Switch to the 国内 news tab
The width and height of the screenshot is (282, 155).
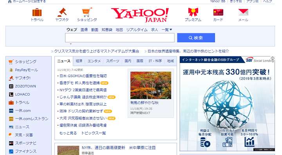pos(128,61)
